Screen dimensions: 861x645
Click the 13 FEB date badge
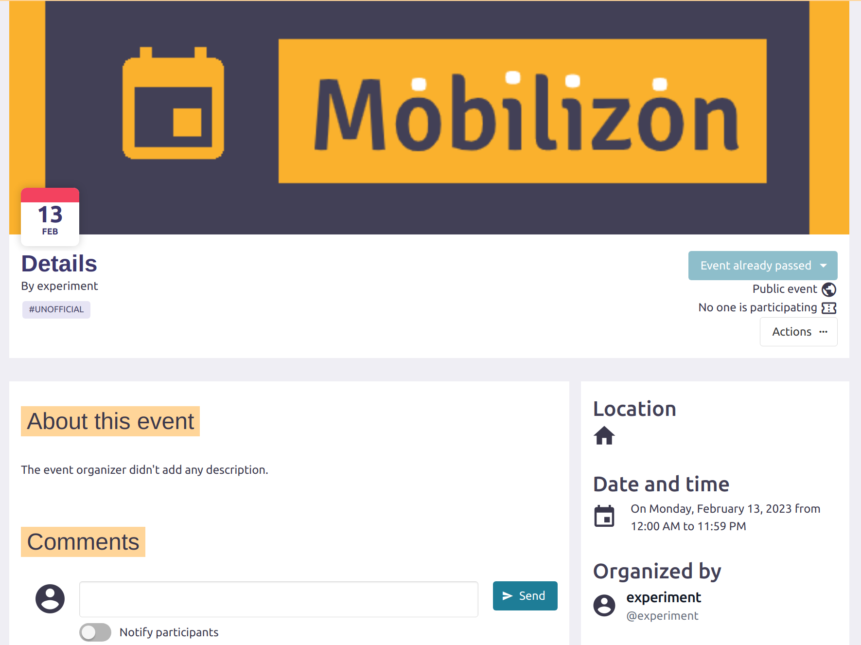(50, 217)
